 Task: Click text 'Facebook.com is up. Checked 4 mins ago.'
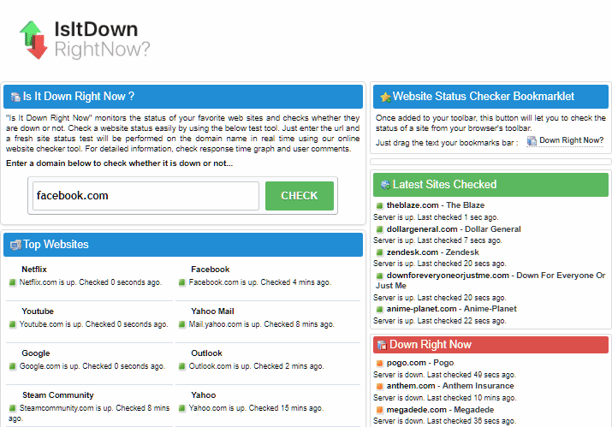pos(260,282)
